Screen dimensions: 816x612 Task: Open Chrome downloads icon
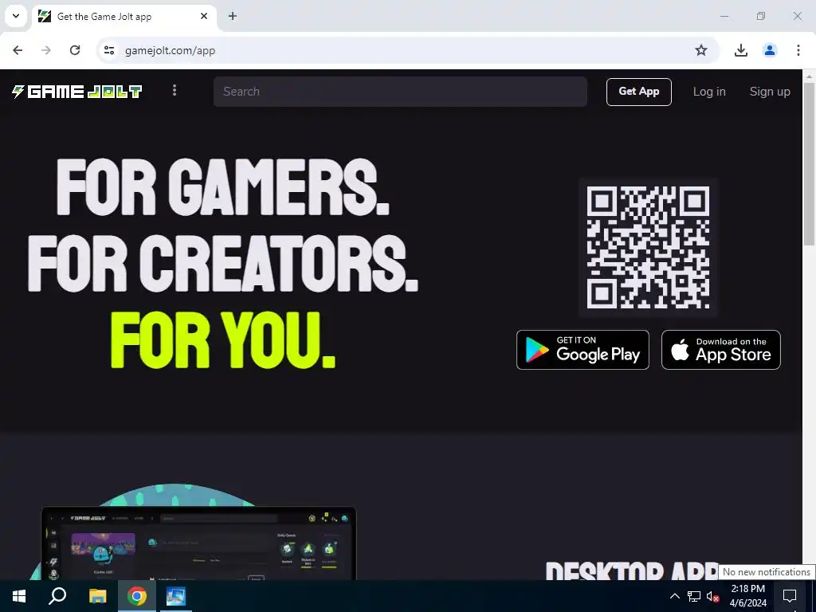740,50
